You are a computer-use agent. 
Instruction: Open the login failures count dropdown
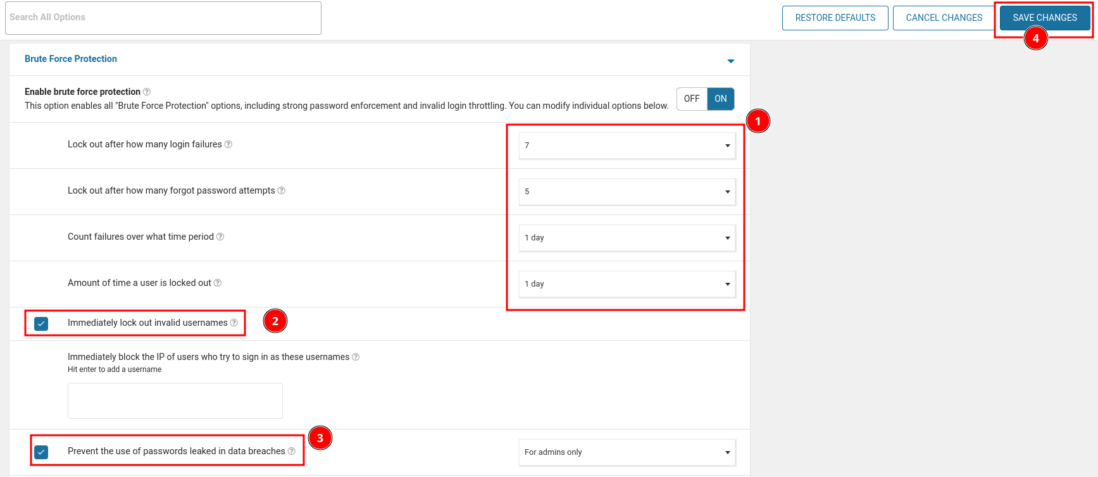coord(627,146)
